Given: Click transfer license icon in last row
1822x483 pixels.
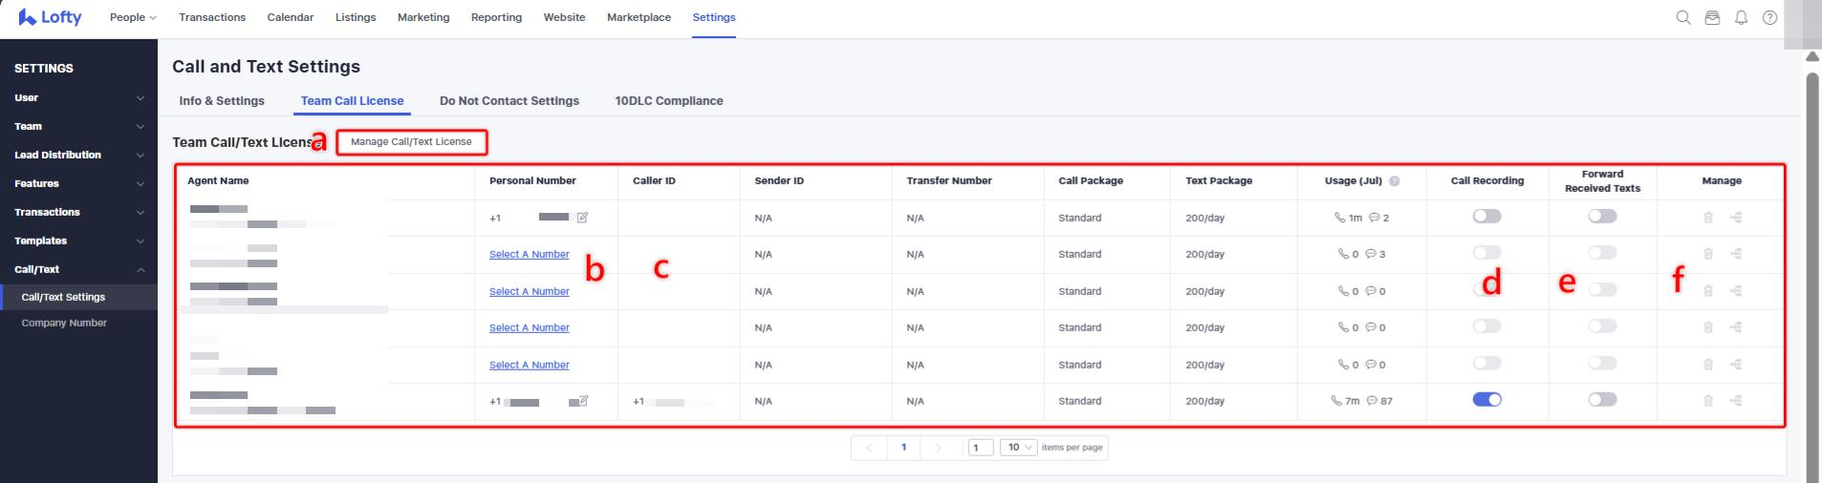Looking at the screenshot, I should click(1736, 401).
